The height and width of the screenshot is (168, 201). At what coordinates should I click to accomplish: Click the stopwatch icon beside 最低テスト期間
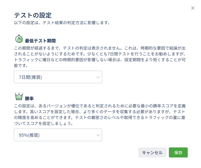(19, 39)
